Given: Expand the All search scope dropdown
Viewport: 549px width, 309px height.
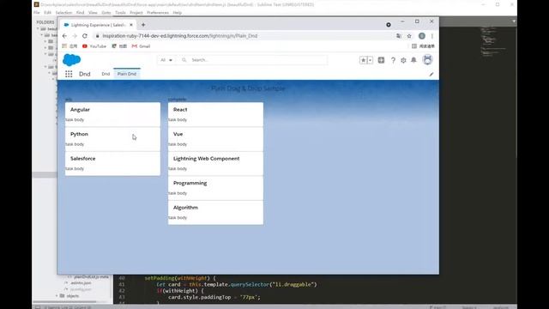Looking at the screenshot, I should (166, 60).
